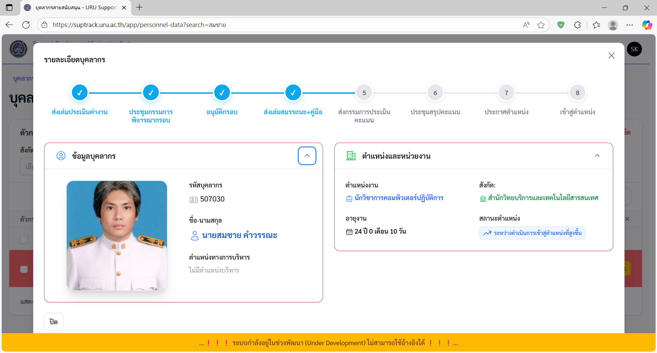Click step 5 ส่งกรรมการประเมินคะแนน in progress tracker
Screen dimensions: 657x353
[x=364, y=92]
